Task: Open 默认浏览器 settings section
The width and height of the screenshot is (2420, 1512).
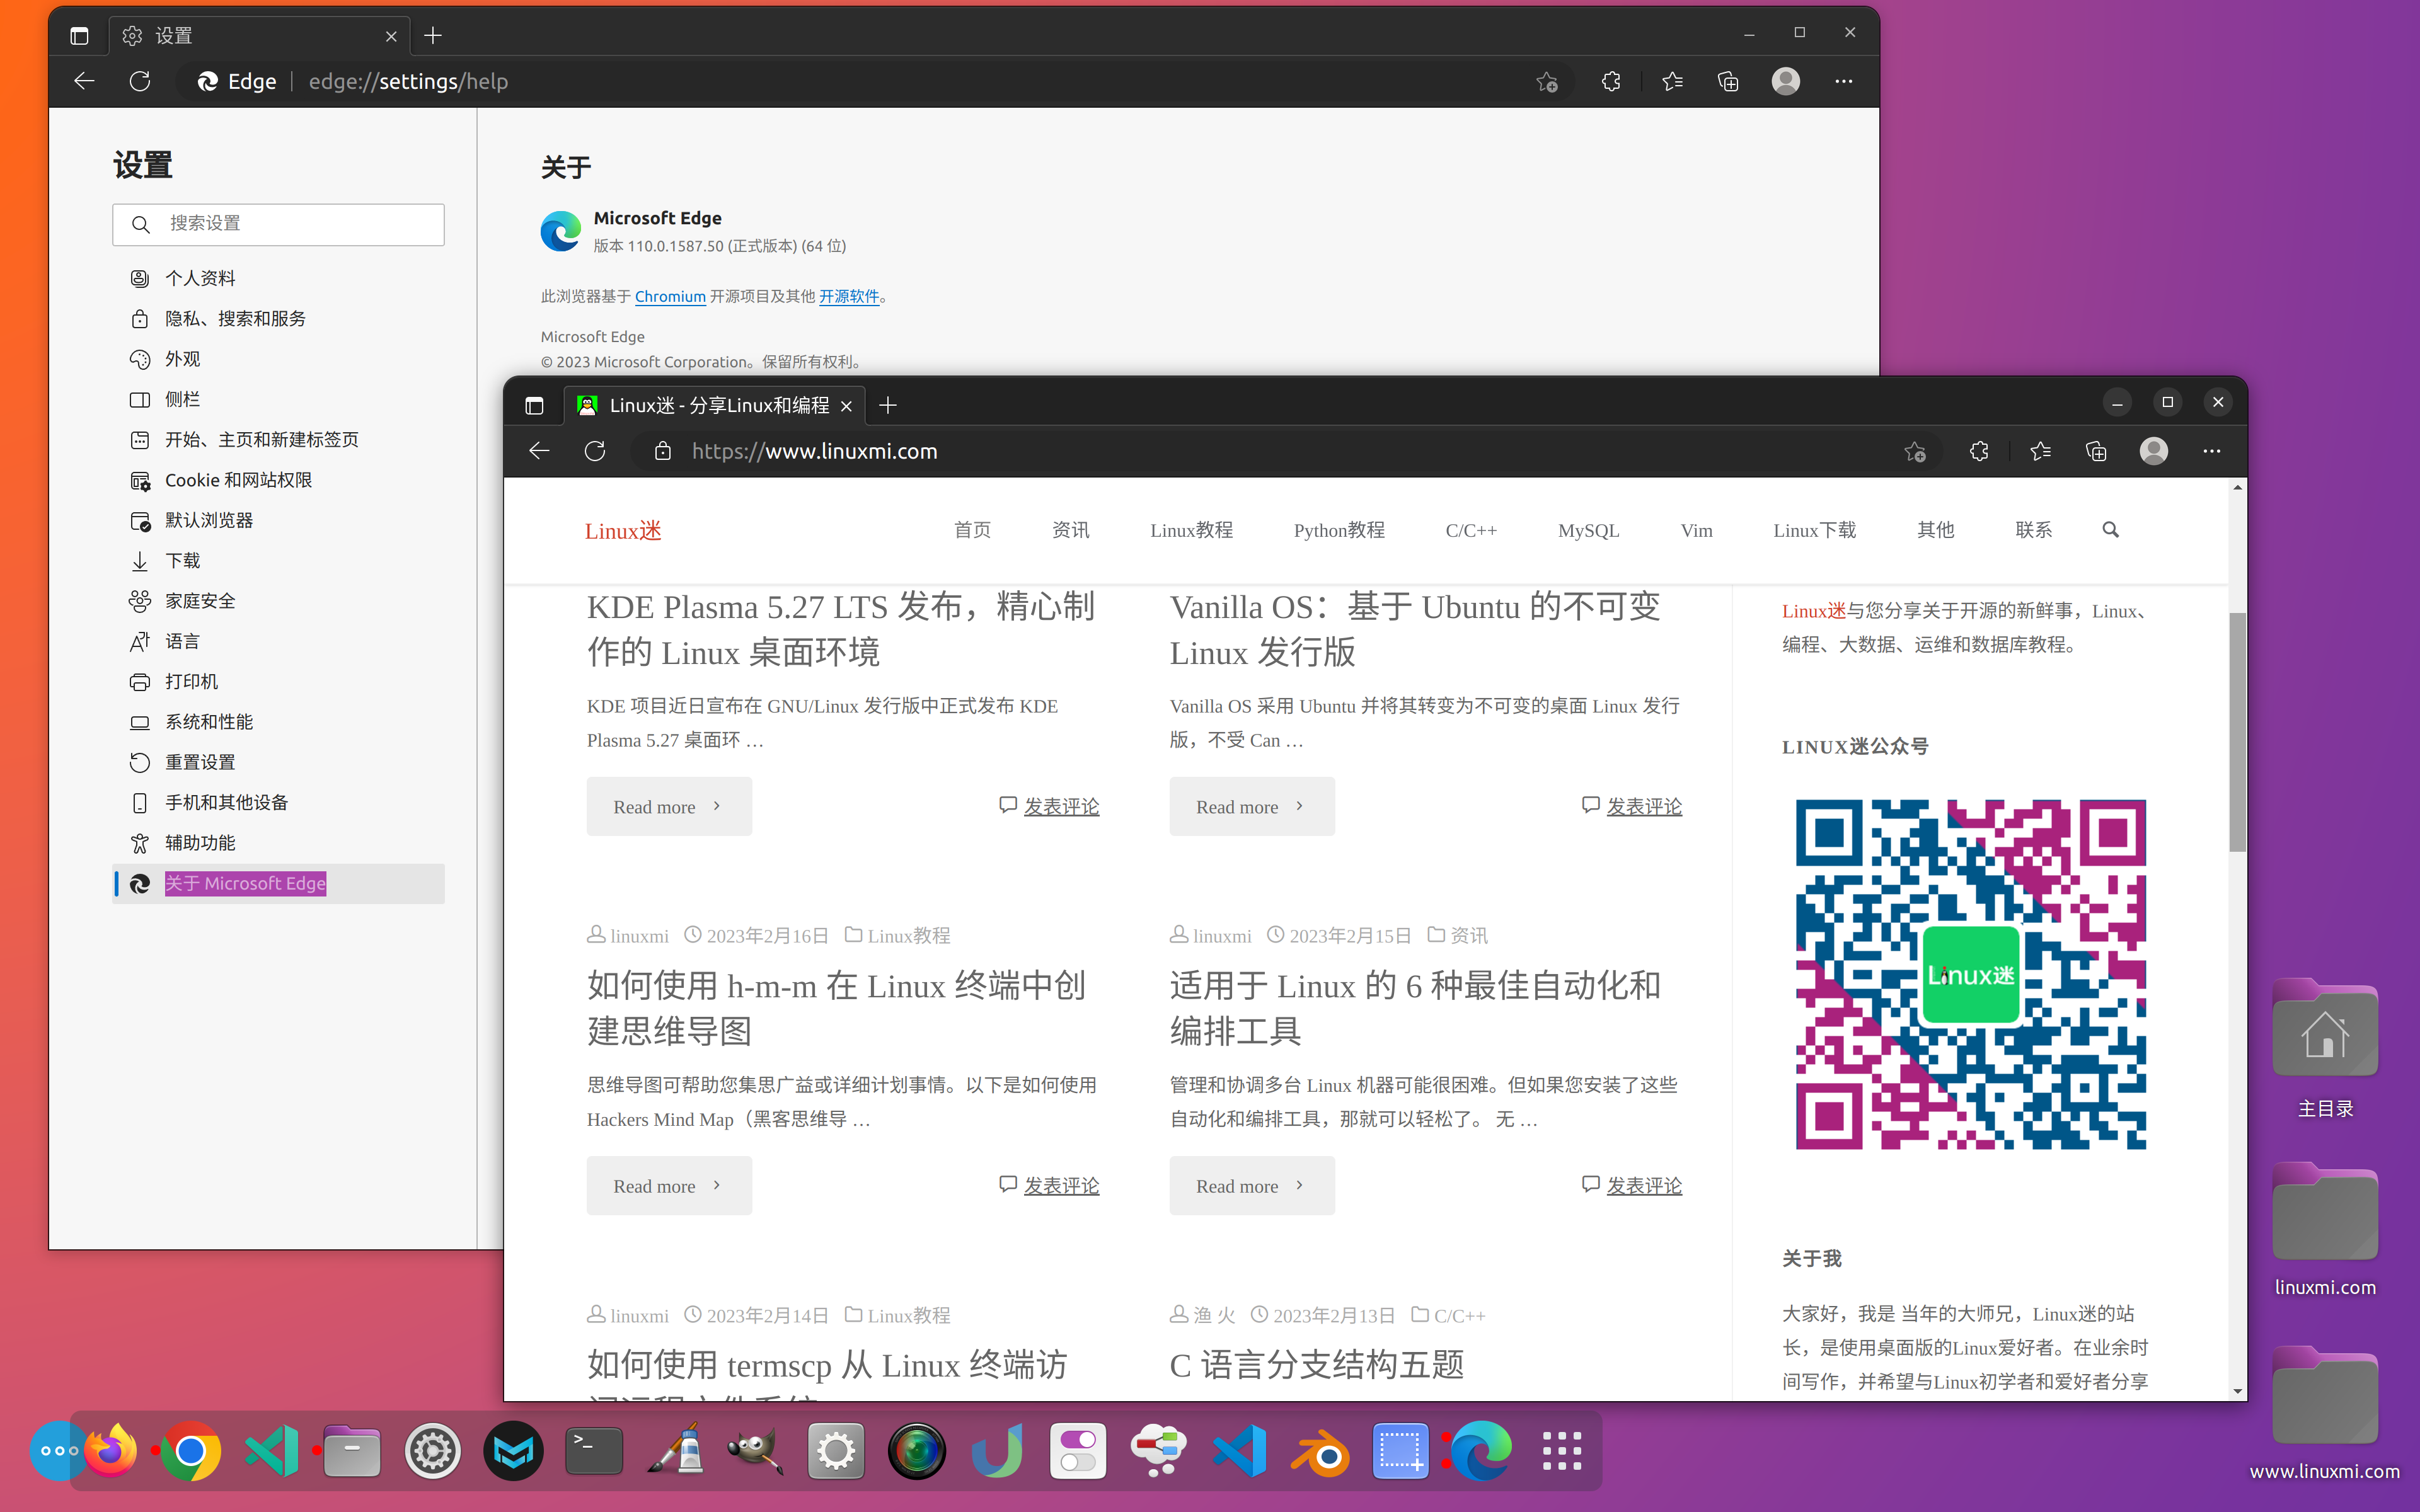Action: coord(278,520)
